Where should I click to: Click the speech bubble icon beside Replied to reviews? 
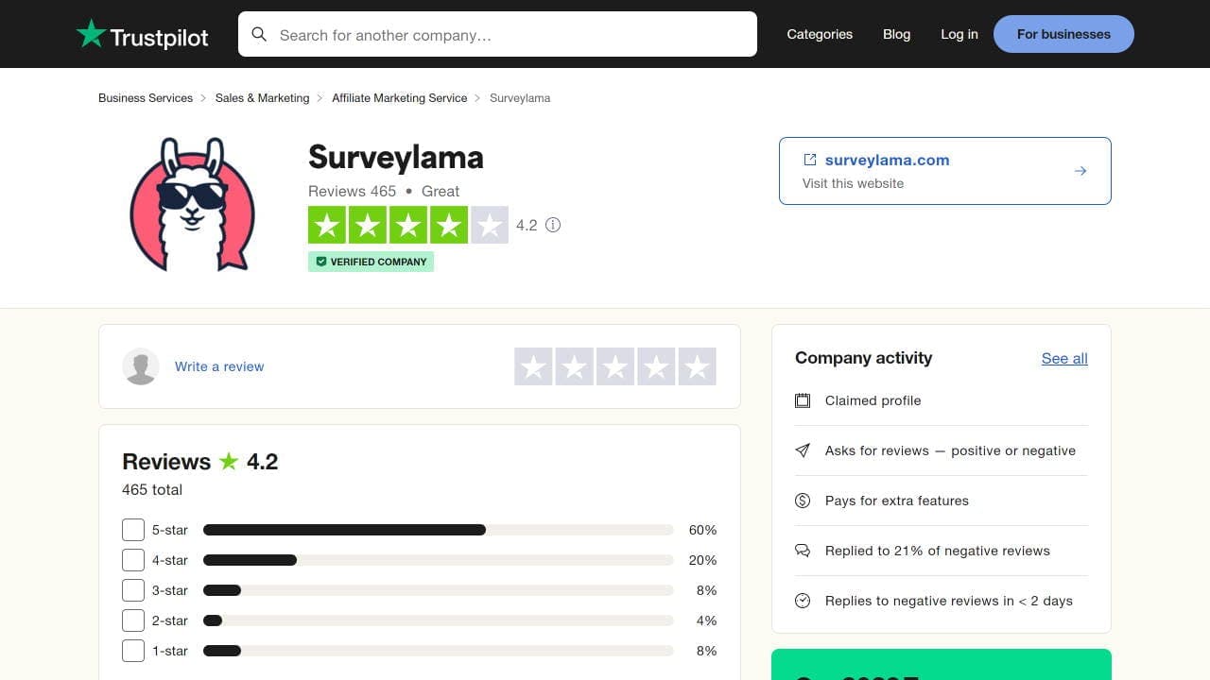coord(803,550)
